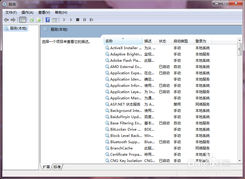Viewport: 245px width, 179px height.
Task: Switch to the 扩展 tab
Action: click(x=46, y=167)
